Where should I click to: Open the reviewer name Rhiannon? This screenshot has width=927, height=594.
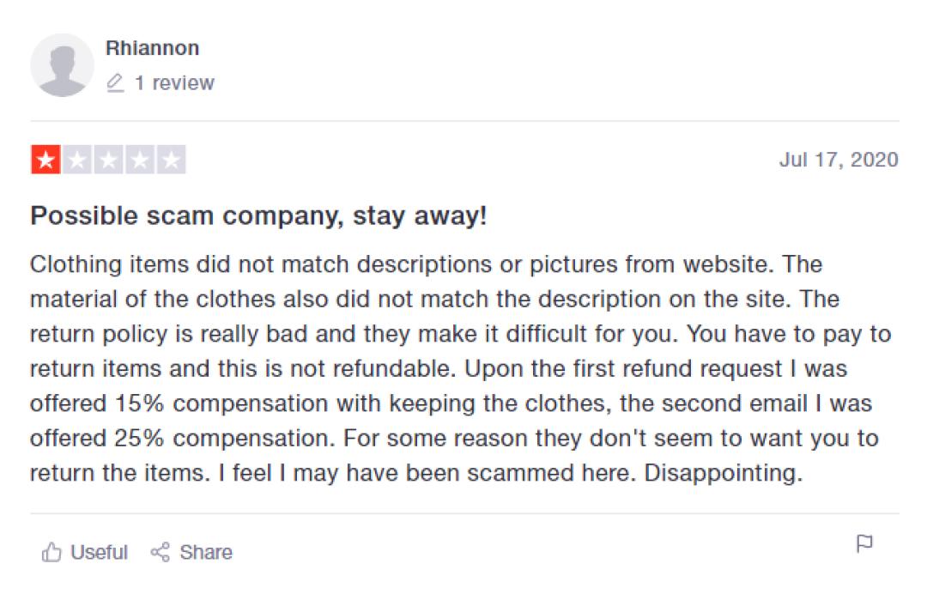[152, 48]
